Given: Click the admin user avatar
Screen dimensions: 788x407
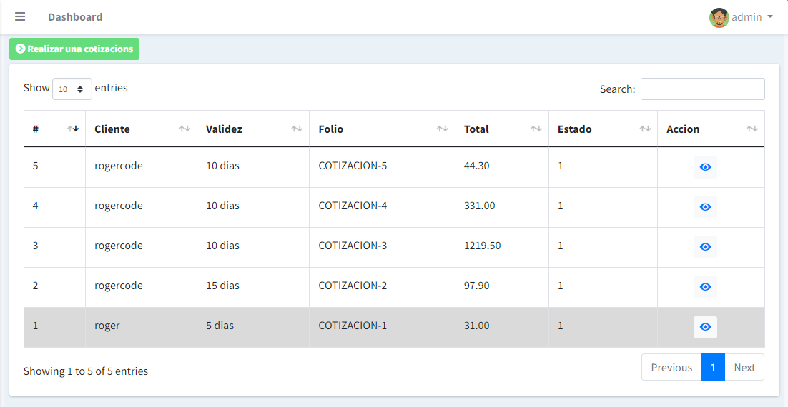Looking at the screenshot, I should click(x=719, y=18).
